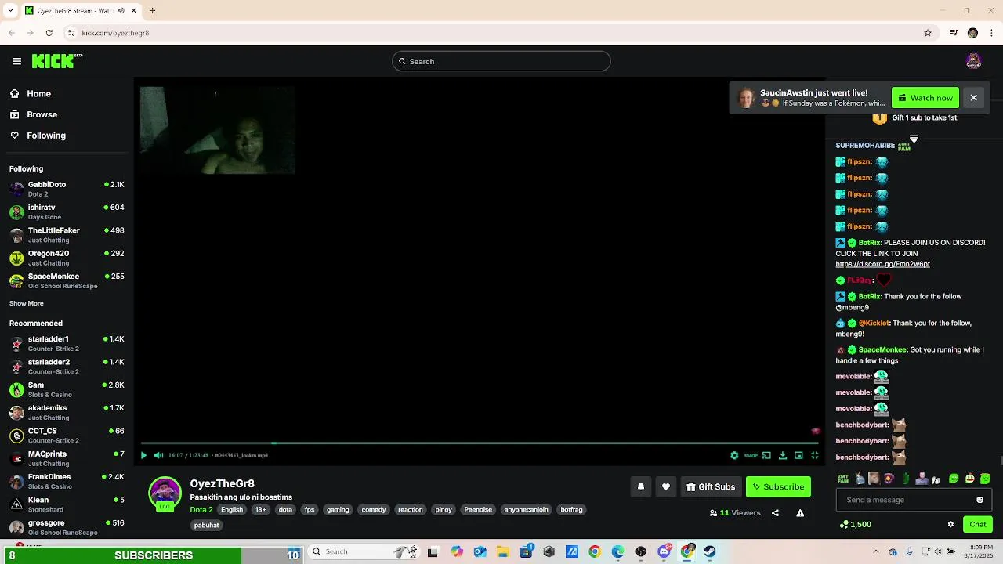This screenshot has height=564, width=1003.
Task: Toggle fullscreen on the video
Action: tap(815, 455)
